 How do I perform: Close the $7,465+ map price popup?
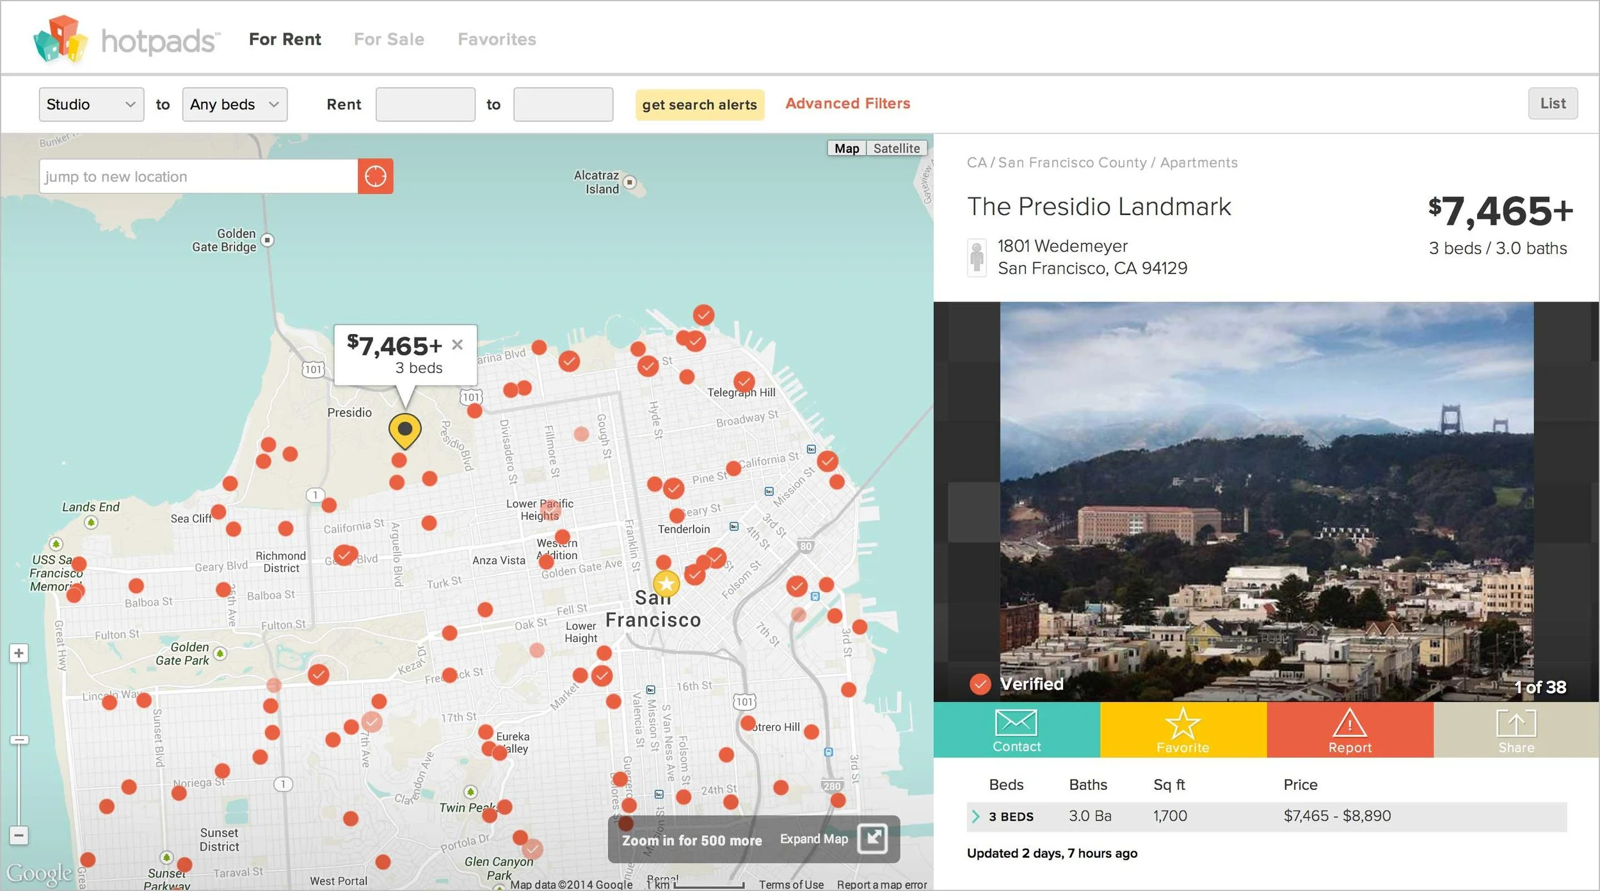pyautogui.click(x=458, y=344)
